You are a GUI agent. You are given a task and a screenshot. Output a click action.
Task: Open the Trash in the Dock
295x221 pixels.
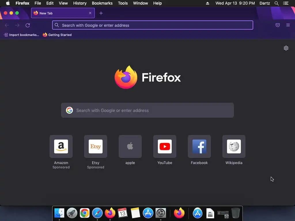pyautogui.click(x=236, y=213)
